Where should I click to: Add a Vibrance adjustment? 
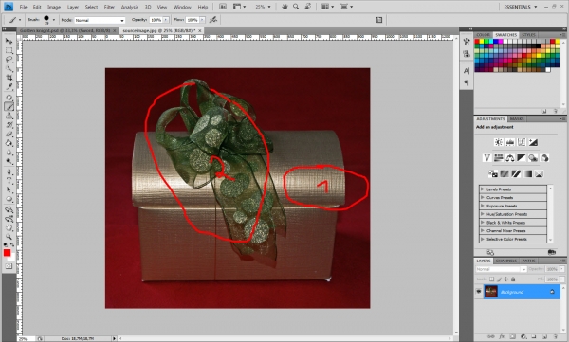click(x=487, y=158)
